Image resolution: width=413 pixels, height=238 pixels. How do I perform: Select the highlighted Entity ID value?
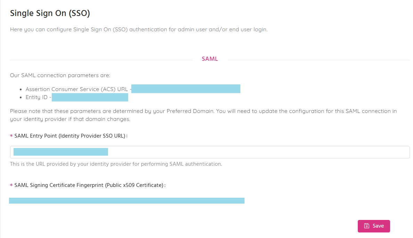[x=90, y=97]
